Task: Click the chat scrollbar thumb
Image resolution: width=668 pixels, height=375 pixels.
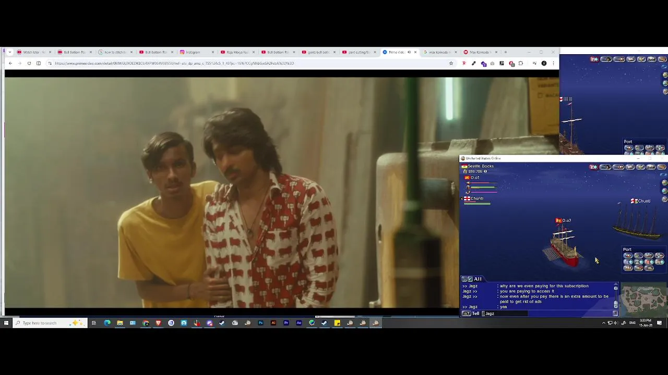Action: [616, 304]
